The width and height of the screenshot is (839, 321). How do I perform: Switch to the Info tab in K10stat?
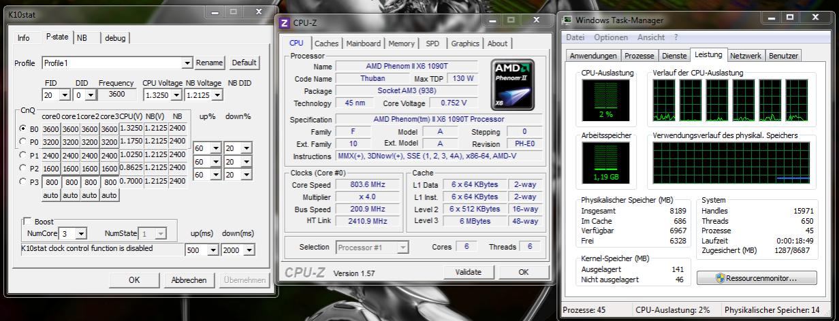24,38
